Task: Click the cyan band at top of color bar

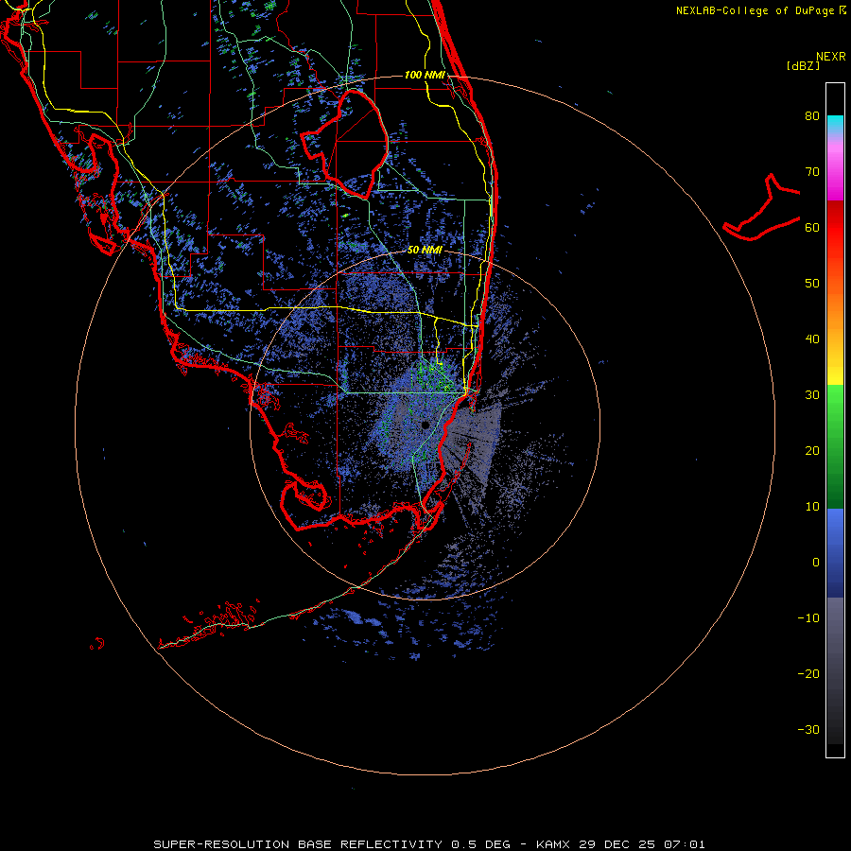Action: click(x=835, y=124)
